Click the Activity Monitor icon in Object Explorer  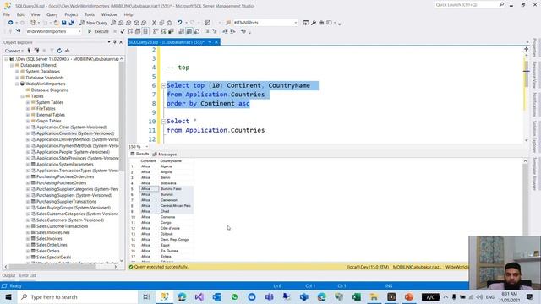67,51
